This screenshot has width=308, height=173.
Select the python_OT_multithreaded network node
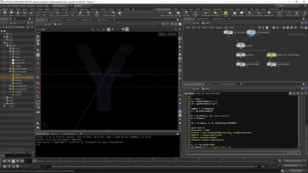click(271, 55)
